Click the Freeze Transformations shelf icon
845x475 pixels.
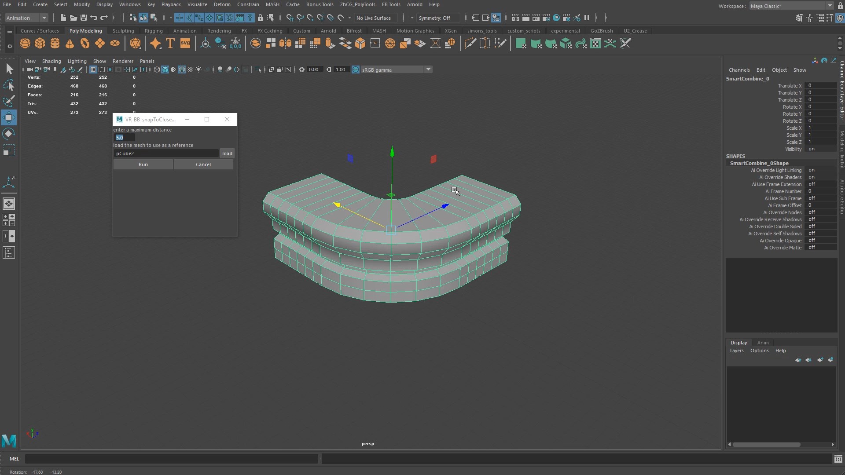tap(235, 44)
